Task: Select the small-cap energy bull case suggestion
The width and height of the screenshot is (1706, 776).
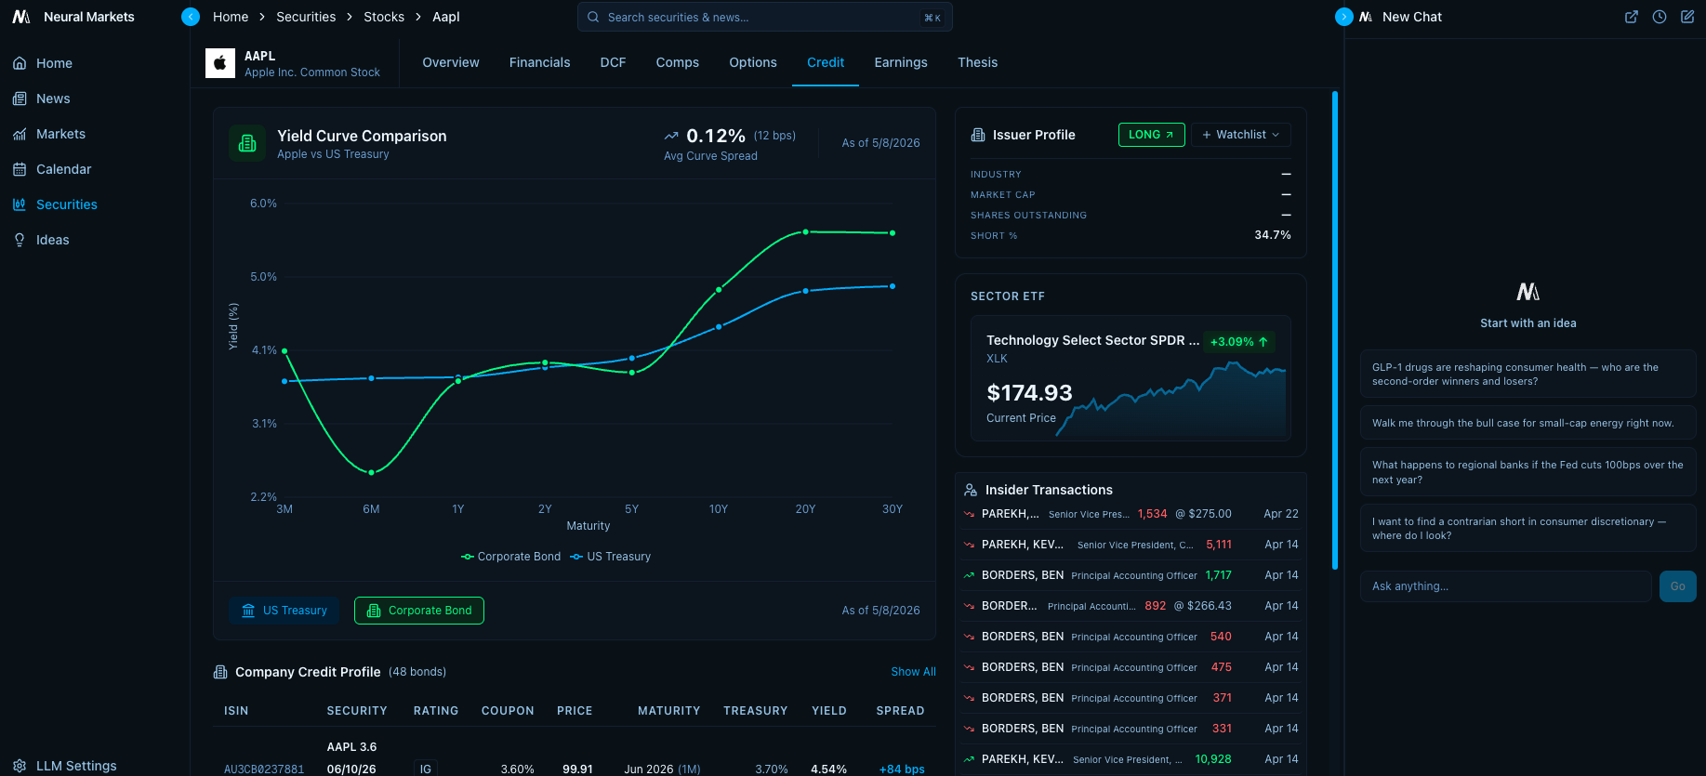Action: [1528, 423]
